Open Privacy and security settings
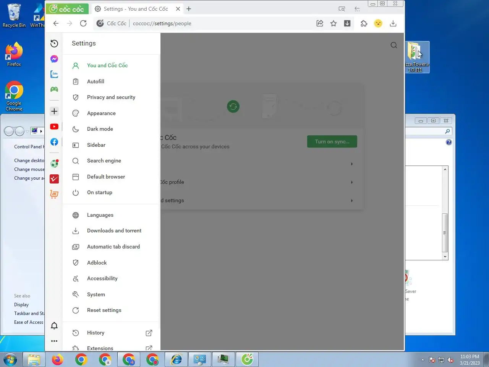 112,97
